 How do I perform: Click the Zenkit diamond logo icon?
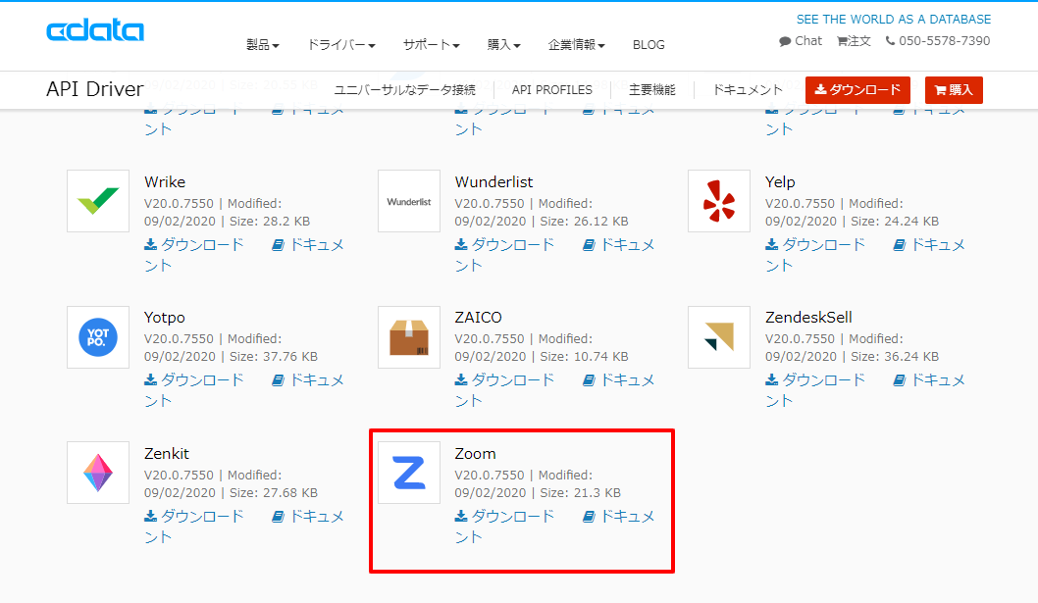coord(98,473)
